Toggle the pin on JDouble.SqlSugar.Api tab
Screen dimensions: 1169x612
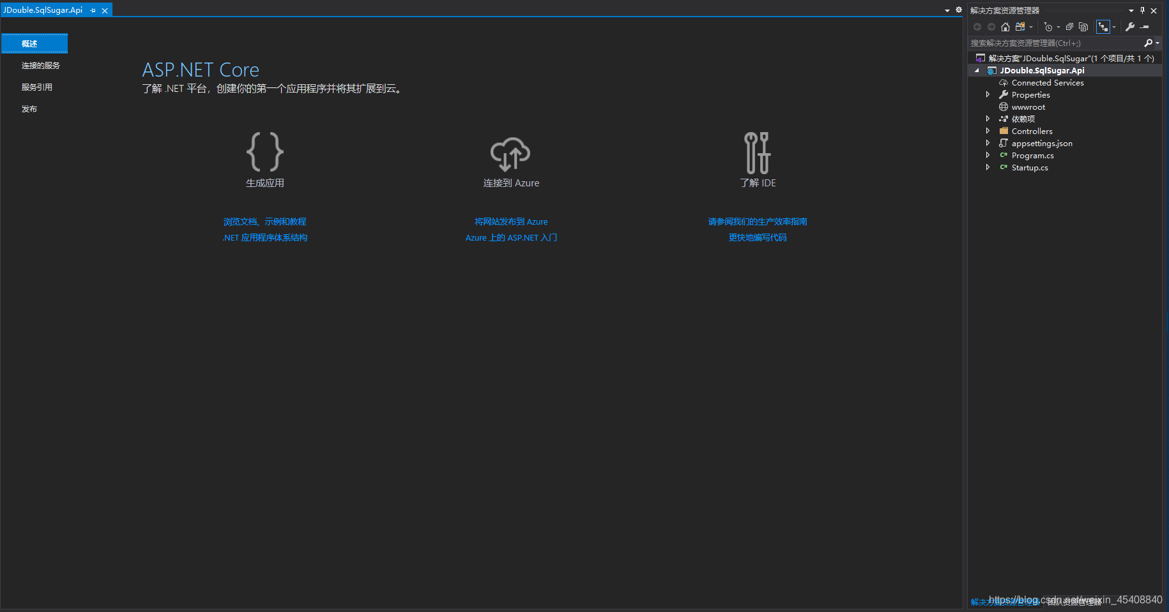pyautogui.click(x=93, y=10)
